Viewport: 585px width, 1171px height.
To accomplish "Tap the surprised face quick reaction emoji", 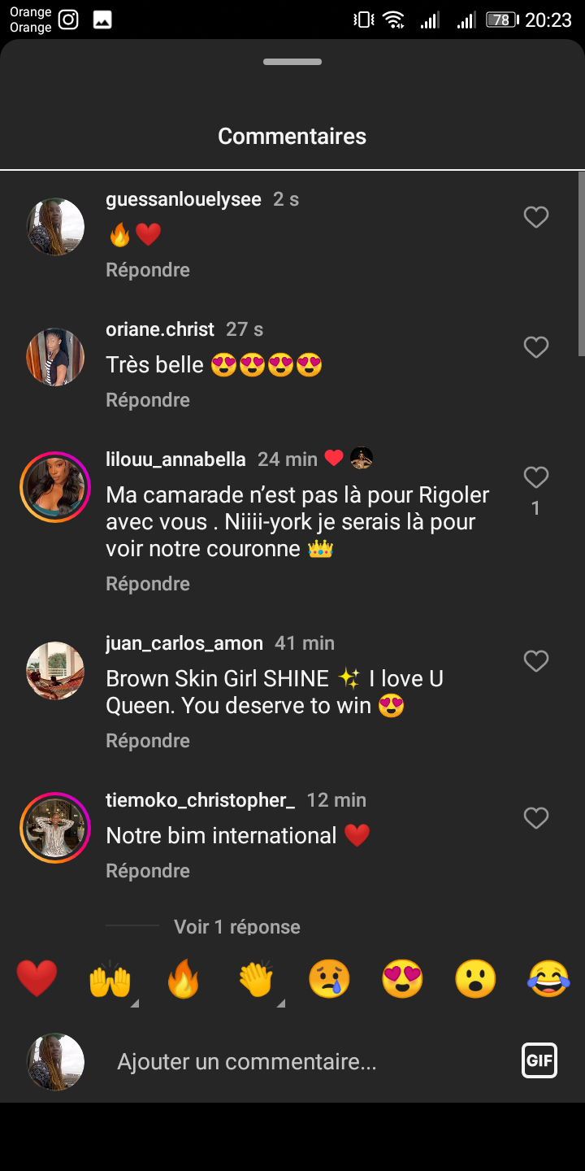I will 475,978.
